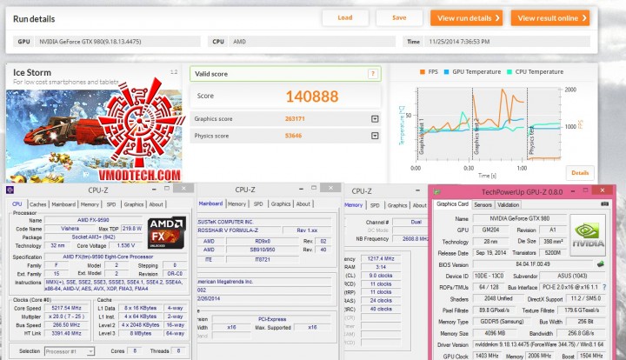Open the SPD tab in the CPU-Z mainboard window
Screen dimensions: 626x360
(258, 204)
